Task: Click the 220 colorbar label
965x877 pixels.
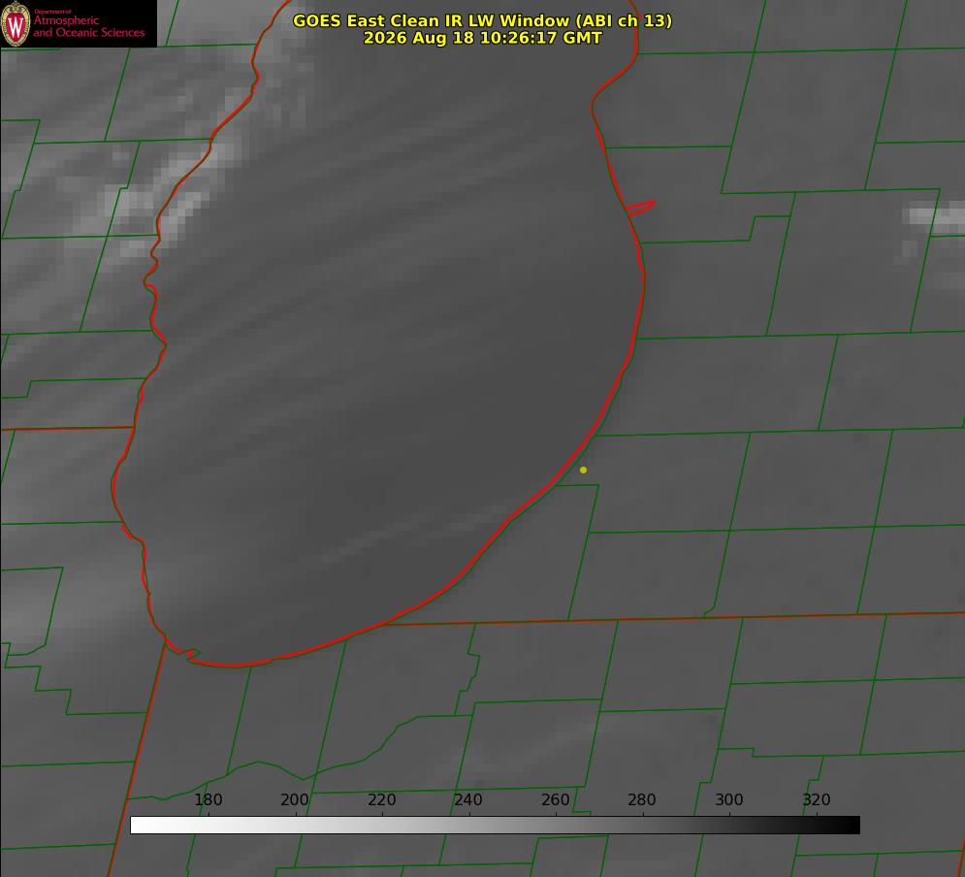Action: click(381, 799)
